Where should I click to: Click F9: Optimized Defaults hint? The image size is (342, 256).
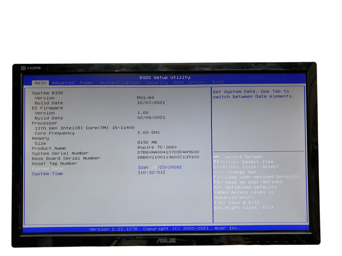[245, 187]
